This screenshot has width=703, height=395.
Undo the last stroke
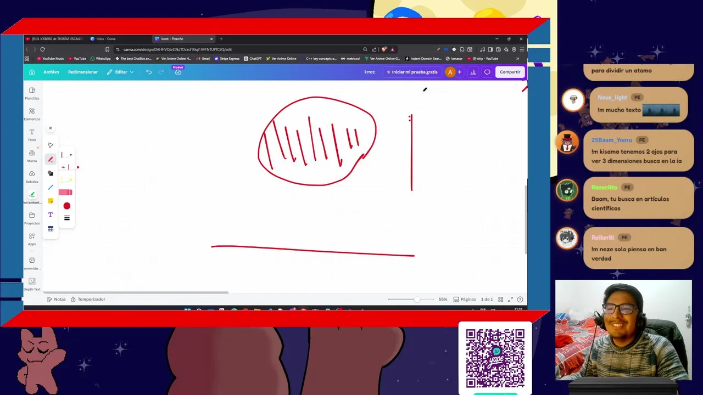tap(148, 72)
